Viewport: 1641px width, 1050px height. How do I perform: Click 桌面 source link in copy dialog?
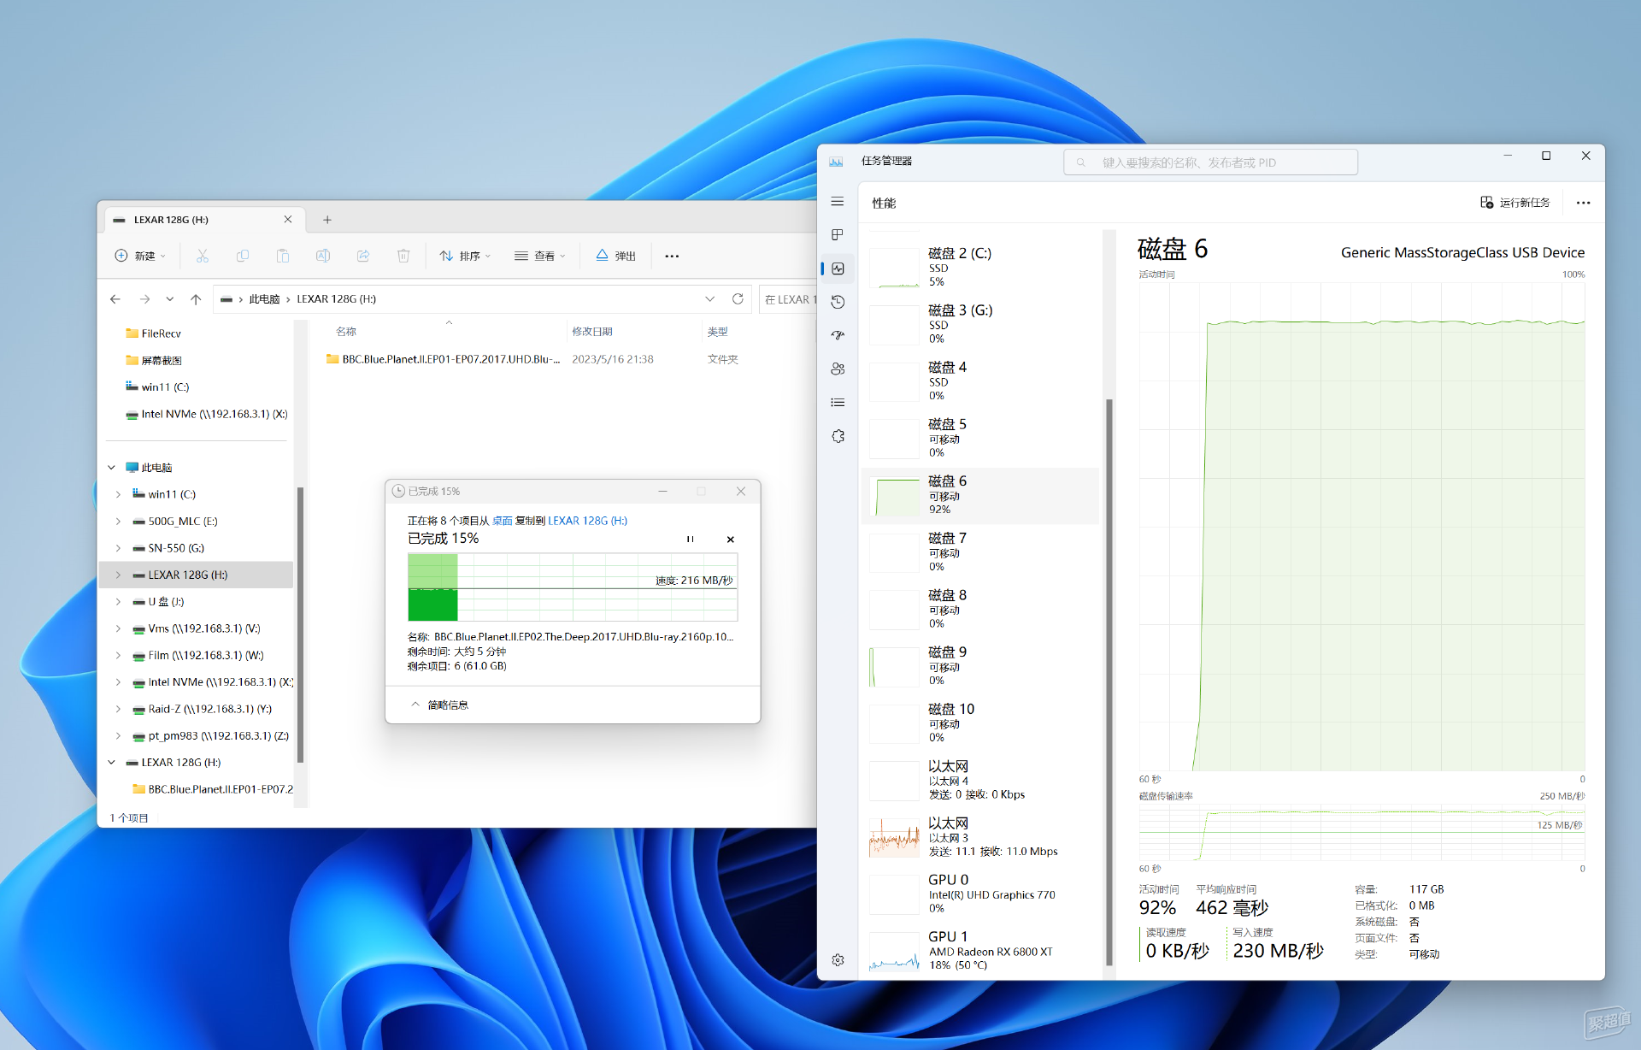(503, 521)
